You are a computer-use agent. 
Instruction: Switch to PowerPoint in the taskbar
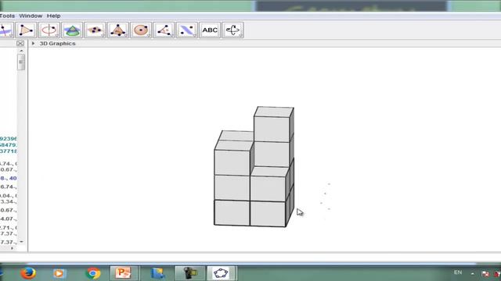pyautogui.click(x=124, y=273)
